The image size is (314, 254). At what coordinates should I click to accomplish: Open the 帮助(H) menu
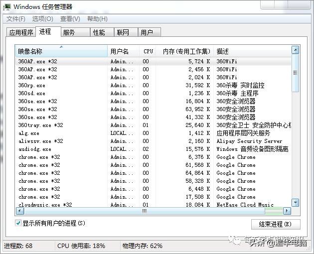(97, 19)
